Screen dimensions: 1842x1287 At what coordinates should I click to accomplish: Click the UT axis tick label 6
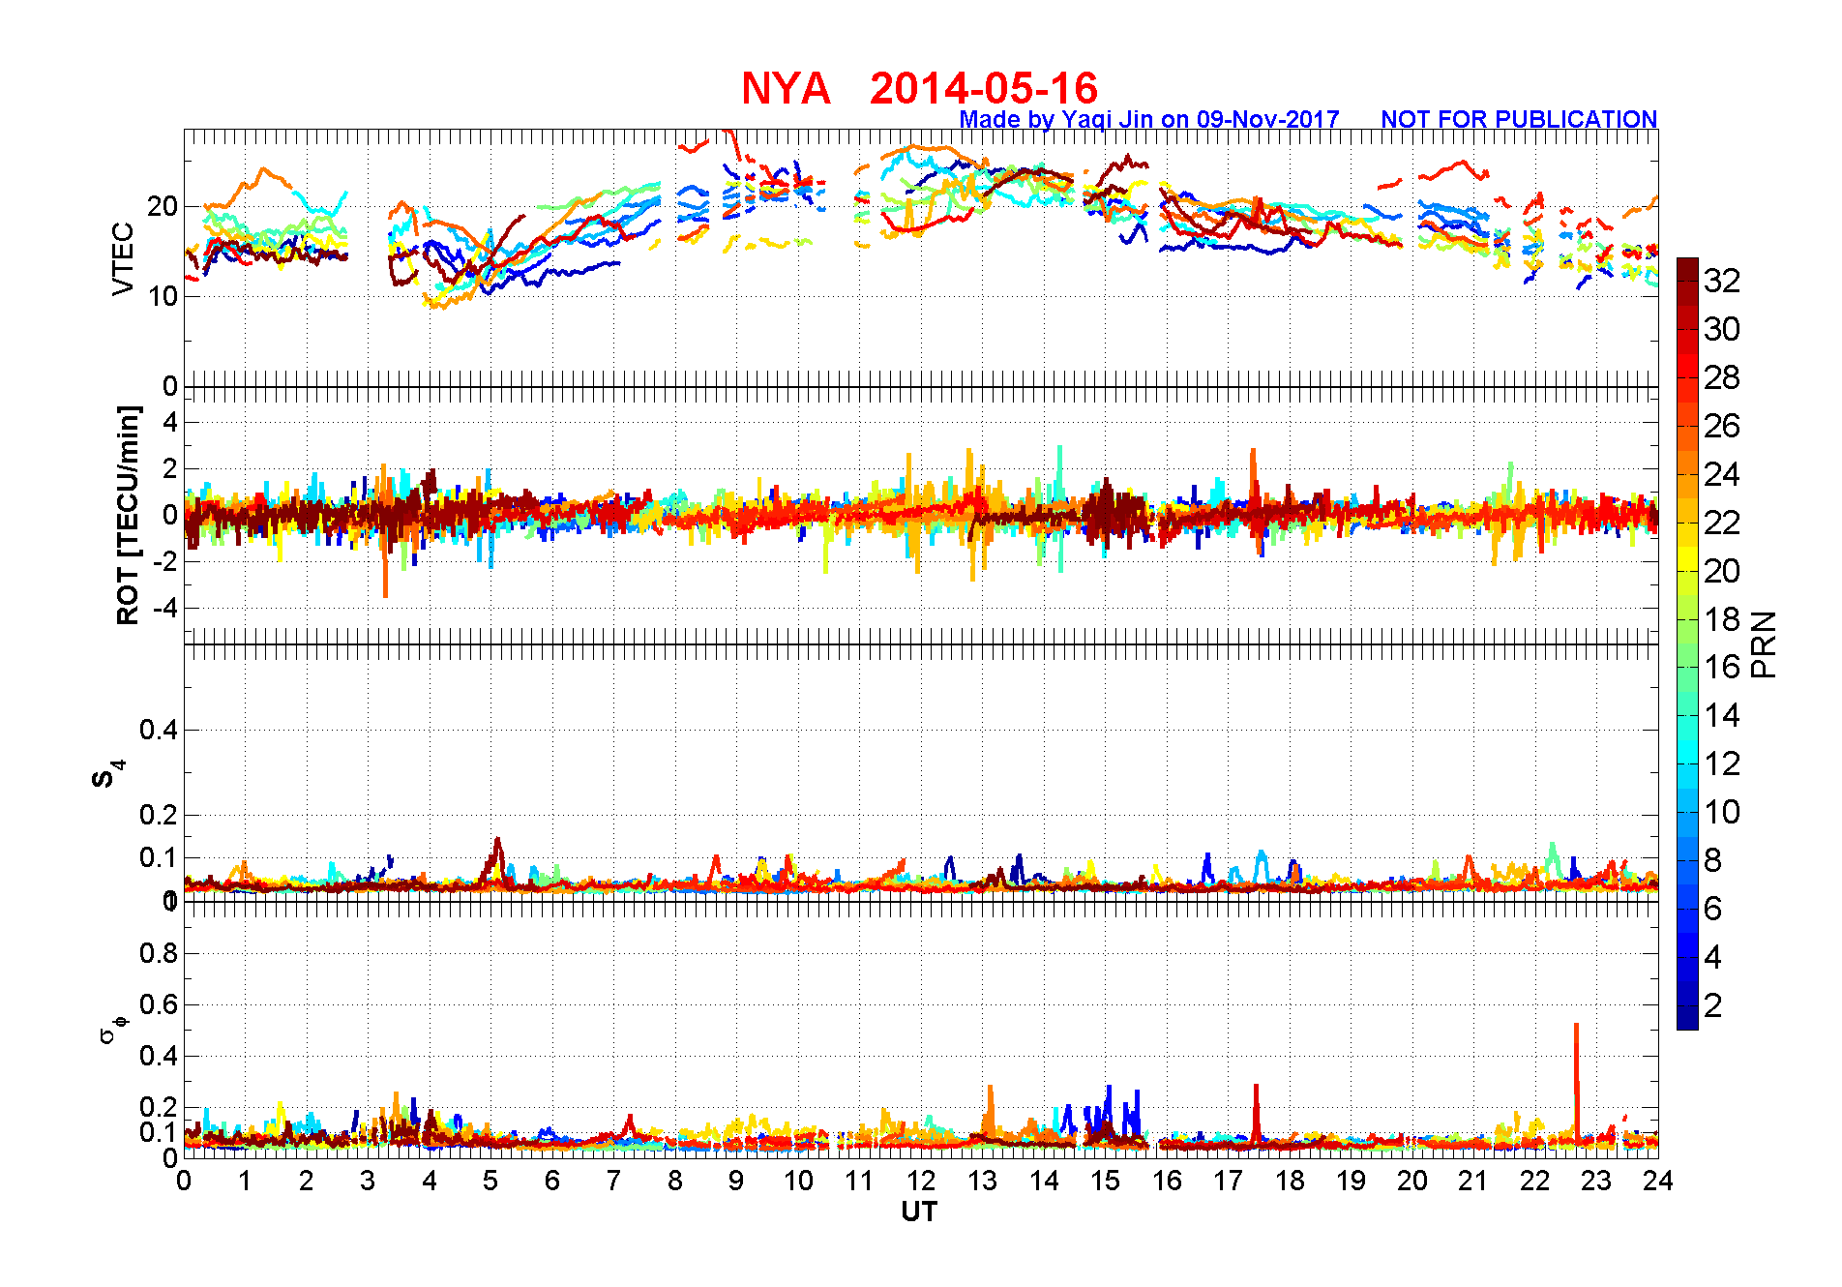tap(552, 1181)
